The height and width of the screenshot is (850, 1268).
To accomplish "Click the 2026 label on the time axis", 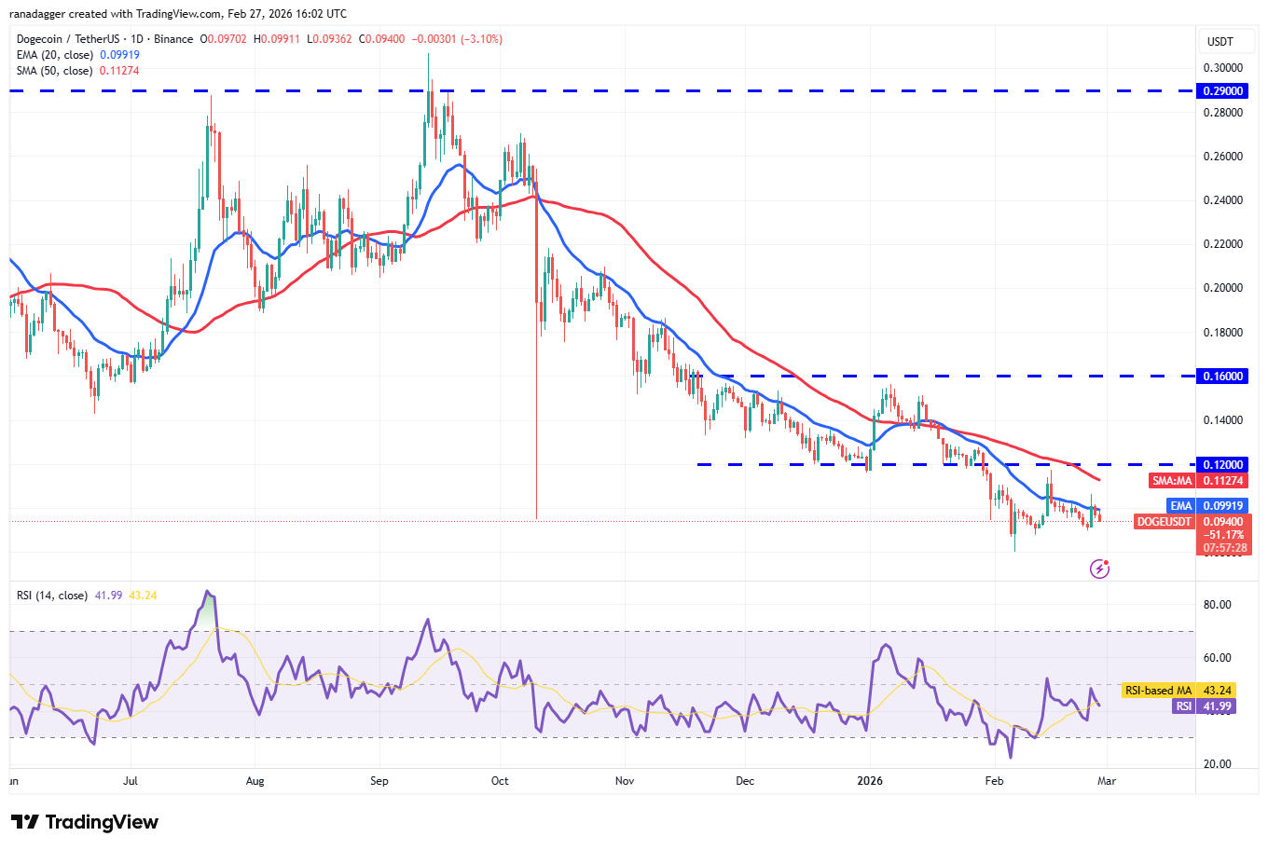I will [870, 781].
